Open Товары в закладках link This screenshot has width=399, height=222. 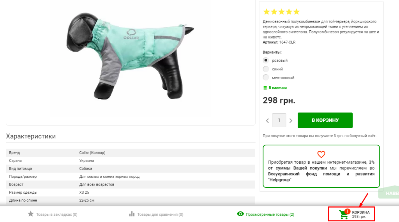pos(56,214)
